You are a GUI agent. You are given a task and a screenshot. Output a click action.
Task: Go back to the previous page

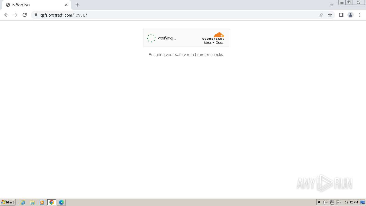point(6,15)
